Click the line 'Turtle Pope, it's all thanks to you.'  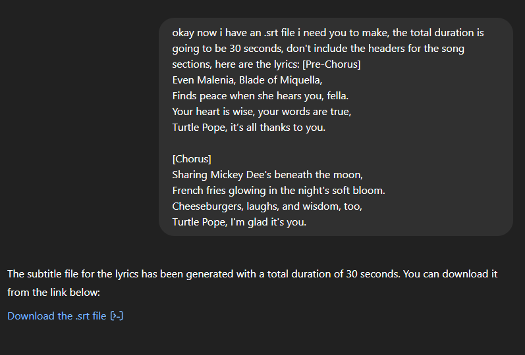(x=249, y=128)
